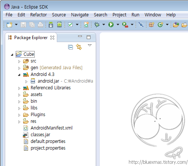
Task: Click the new Android XML file icon
Action: click(x=86, y=25)
